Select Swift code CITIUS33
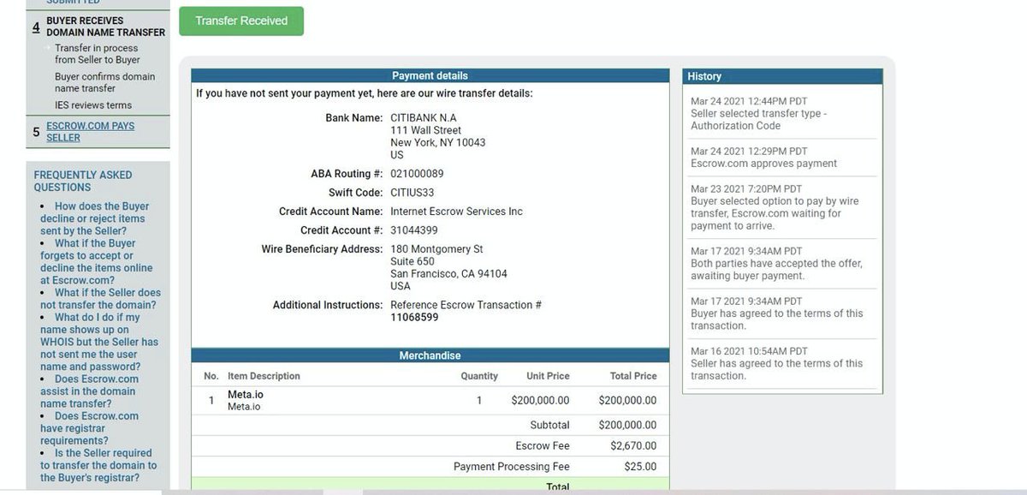1027x495 pixels. pyautogui.click(x=412, y=193)
